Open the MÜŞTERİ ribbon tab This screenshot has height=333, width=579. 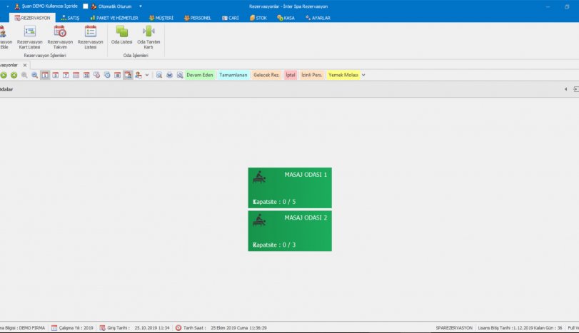coord(160,18)
